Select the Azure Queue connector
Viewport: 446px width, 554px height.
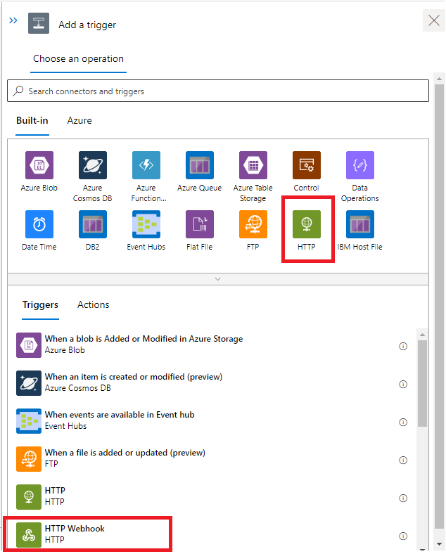pyautogui.click(x=200, y=165)
